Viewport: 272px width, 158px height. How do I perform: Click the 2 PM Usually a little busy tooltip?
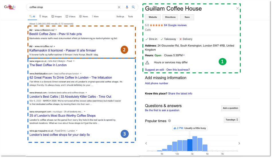(x=190, y=128)
